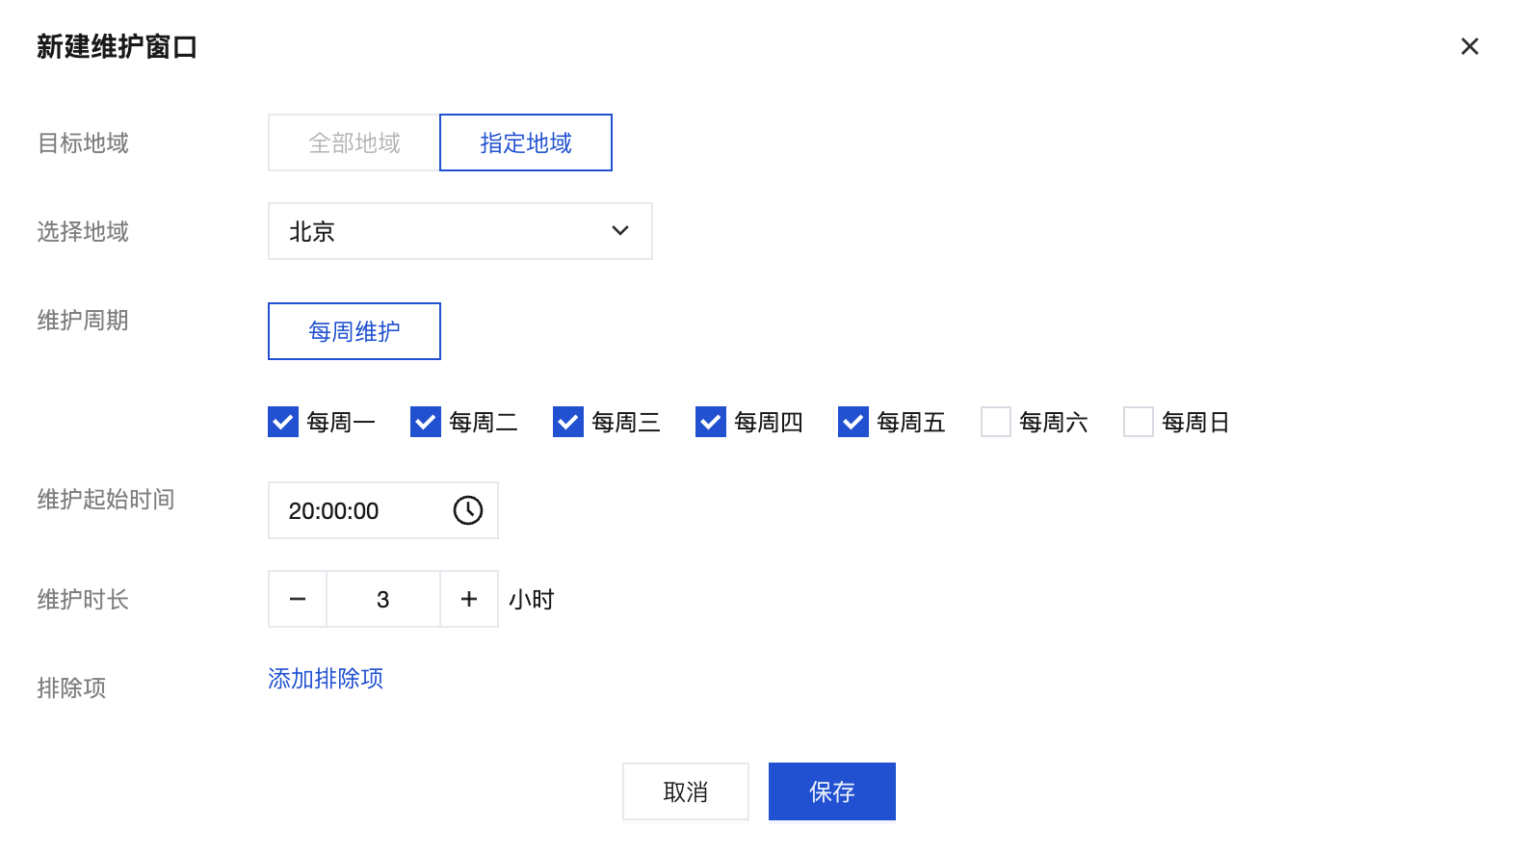Uncheck the 每周五 checkbox
Screen dimensions: 1521x855
click(x=853, y=422)
